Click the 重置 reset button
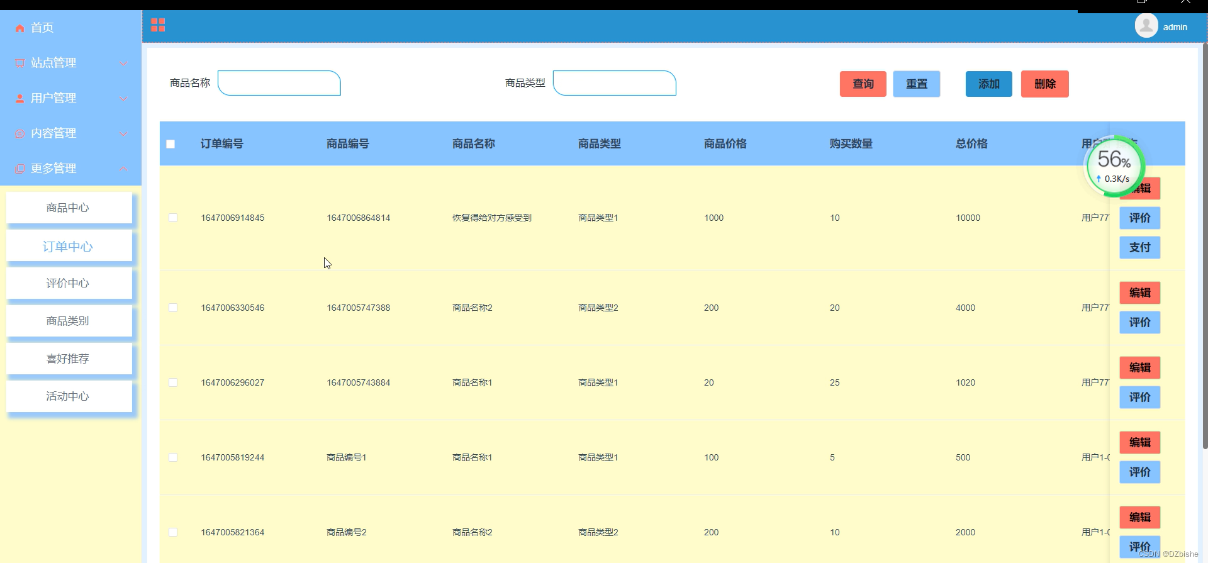This screenshot has height=563, width=1208. coord(917,84)
